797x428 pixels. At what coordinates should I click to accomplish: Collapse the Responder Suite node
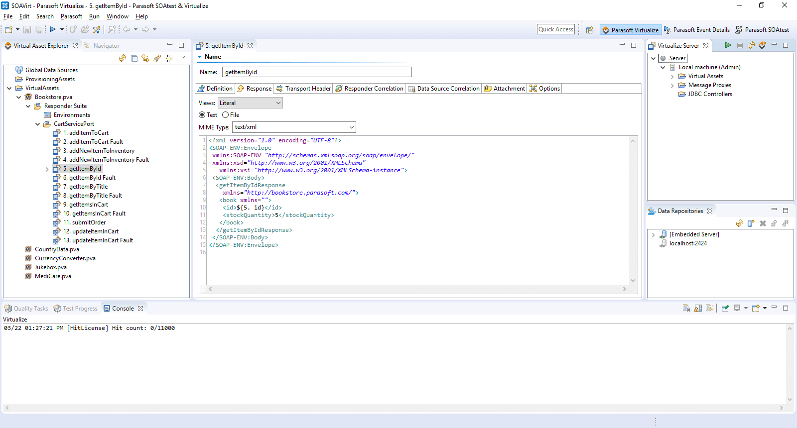click(x=28, y=106)
